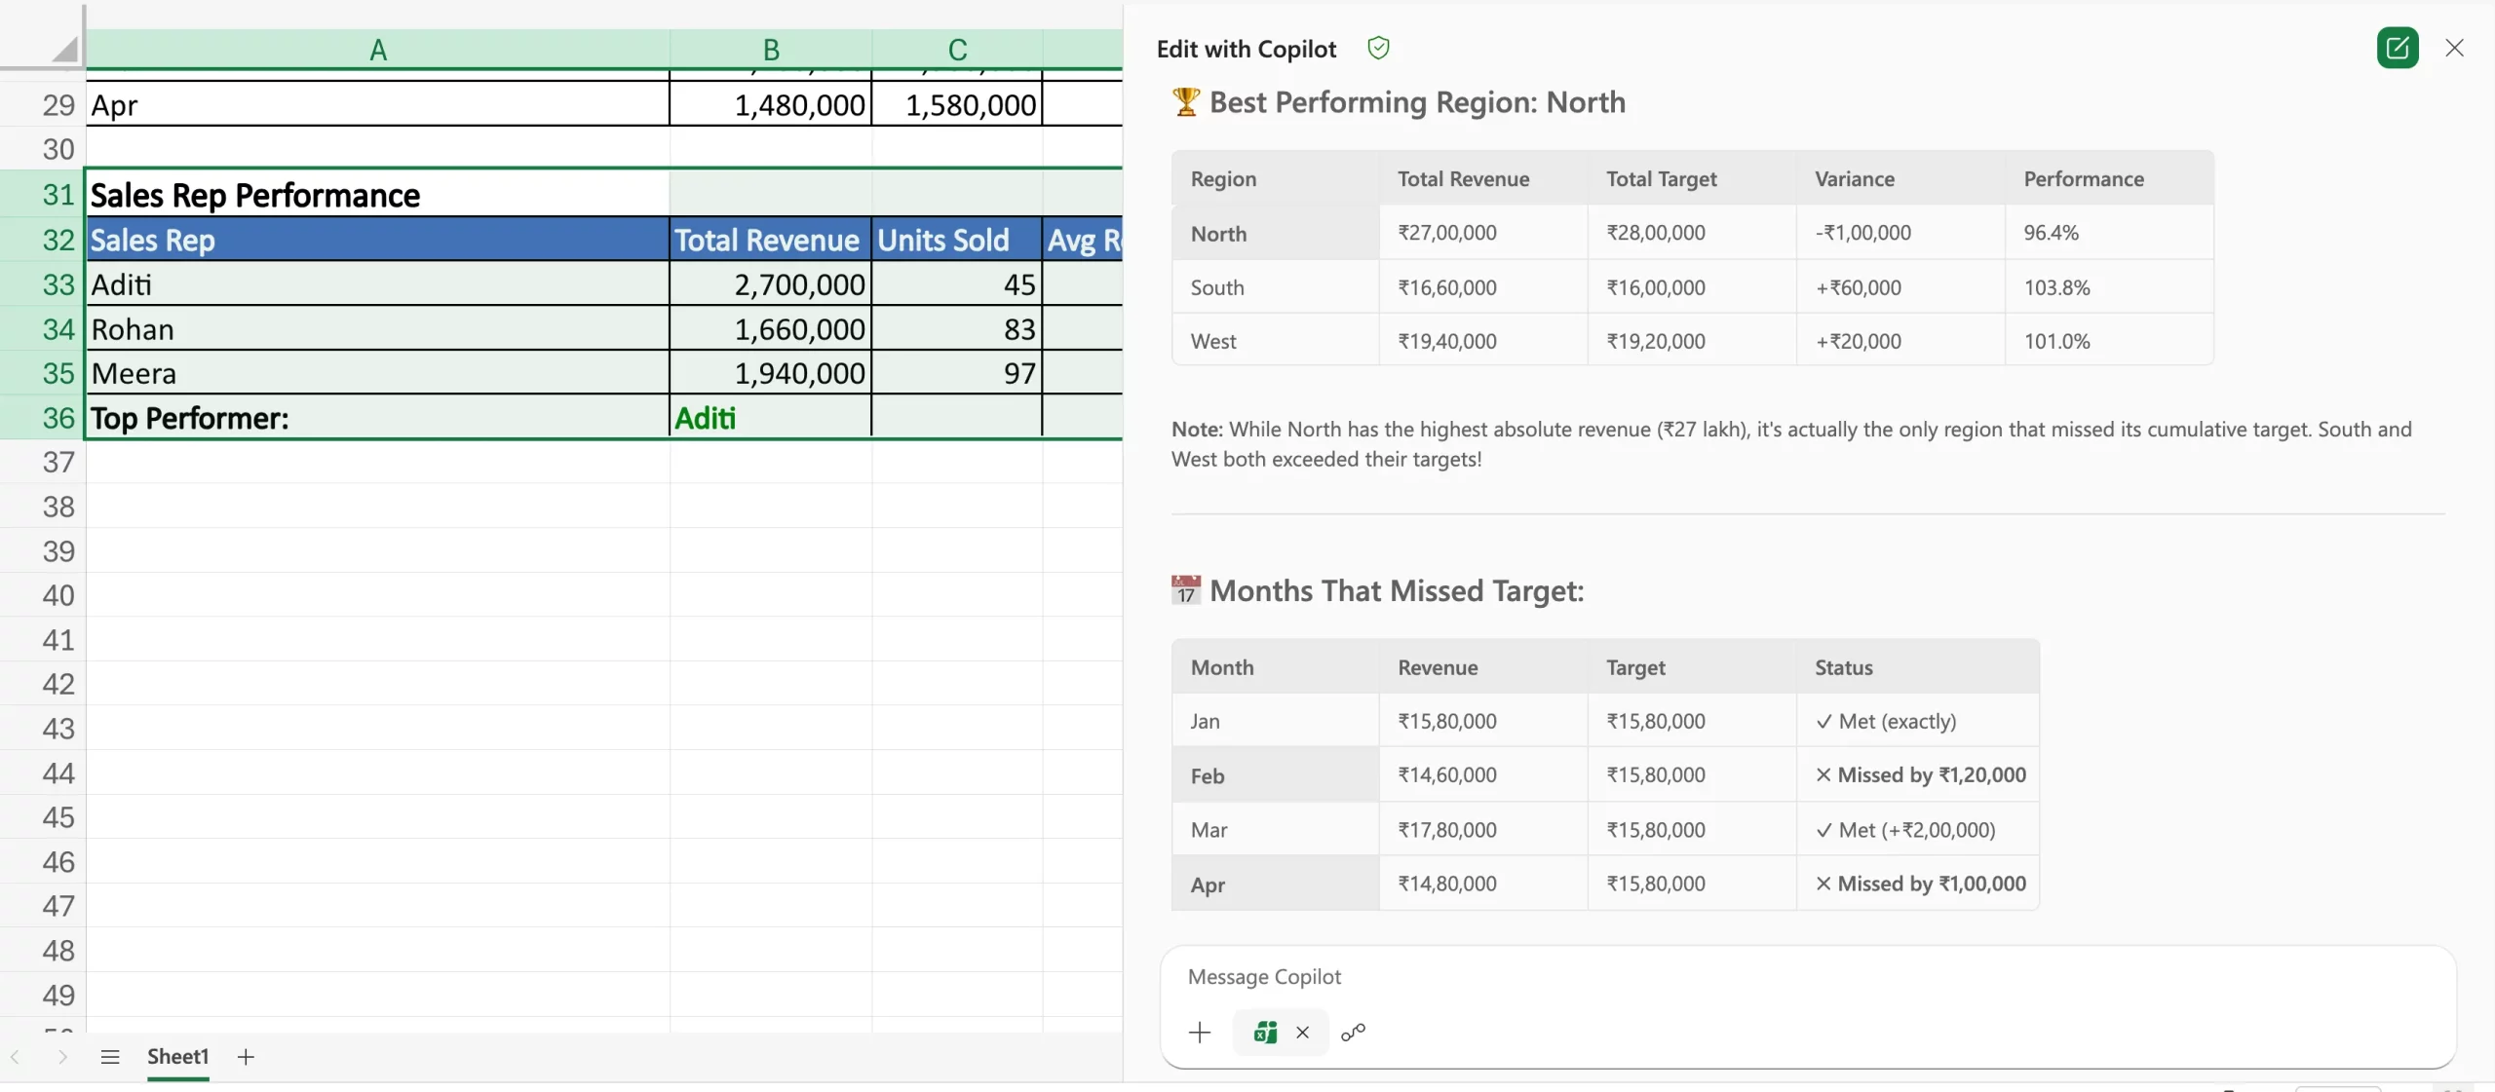2495x1092 pixels.
Task: Close the Copilot panel
Action: click(2455, 48)
